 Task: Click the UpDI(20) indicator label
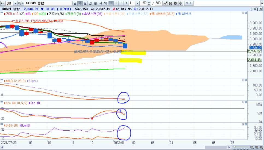(x=11, y=125)
